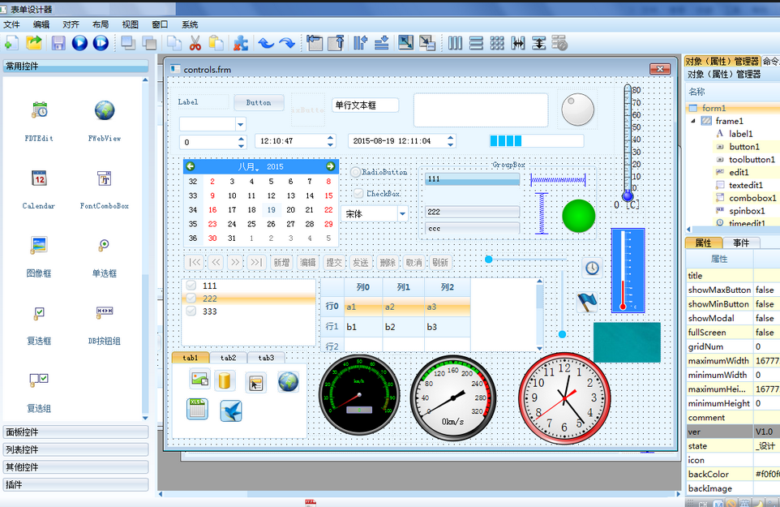
Task: Expand the 其他控件 panel section
Action: pos(75,467)
